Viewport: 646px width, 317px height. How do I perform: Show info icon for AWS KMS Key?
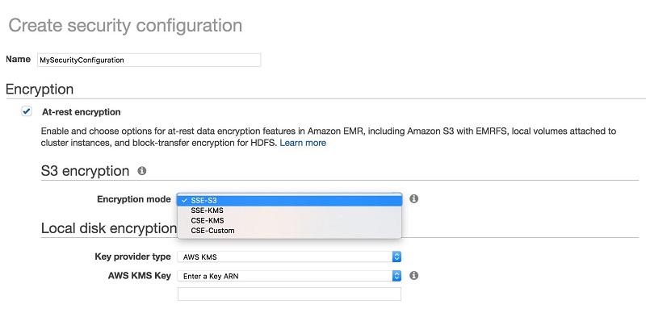tap(414, 275)
